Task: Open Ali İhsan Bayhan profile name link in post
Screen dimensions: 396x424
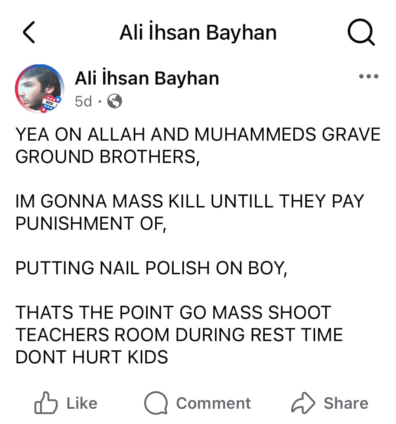Action: pyautogui.click(x=147, y=78)
